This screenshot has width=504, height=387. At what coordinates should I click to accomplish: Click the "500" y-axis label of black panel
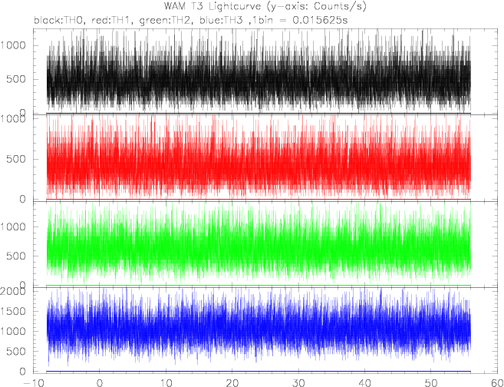tap(16, 79)
